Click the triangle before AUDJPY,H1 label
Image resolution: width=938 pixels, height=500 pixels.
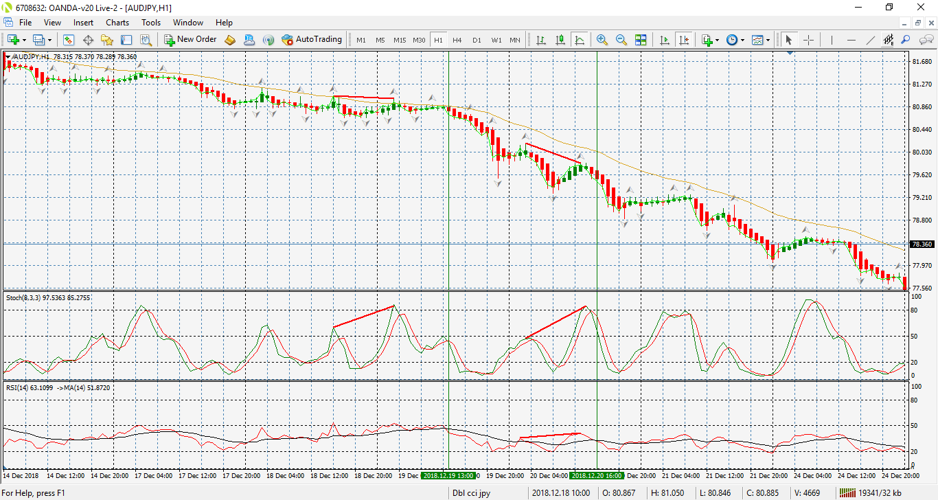tap(8, 56)
